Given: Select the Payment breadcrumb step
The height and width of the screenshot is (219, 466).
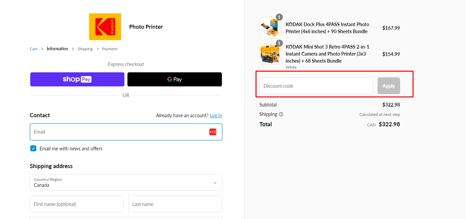Looking at the screenshot, I should (110, 49).
